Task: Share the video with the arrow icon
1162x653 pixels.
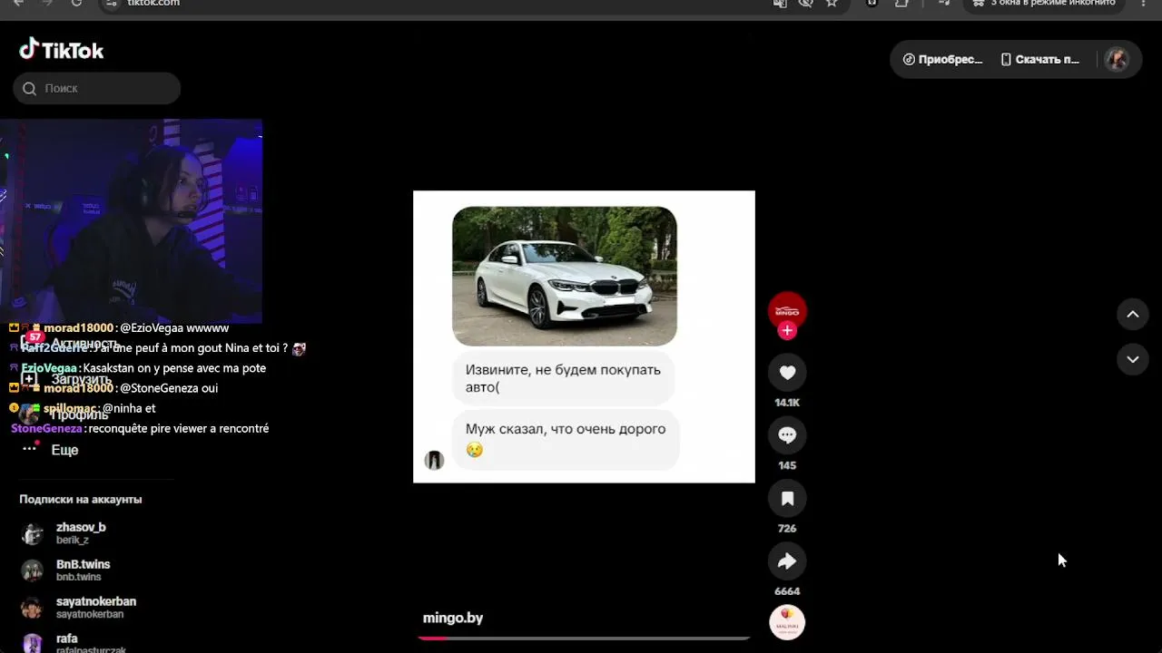Action: tap(787, 561)
